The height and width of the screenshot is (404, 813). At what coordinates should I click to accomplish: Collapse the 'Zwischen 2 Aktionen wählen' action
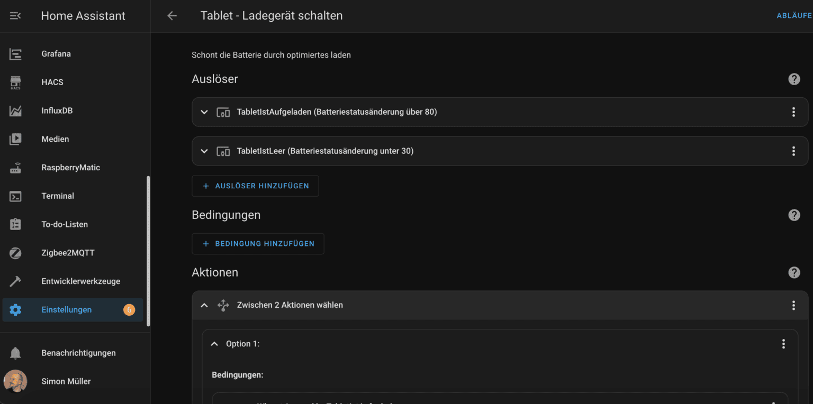click(204, 305)
